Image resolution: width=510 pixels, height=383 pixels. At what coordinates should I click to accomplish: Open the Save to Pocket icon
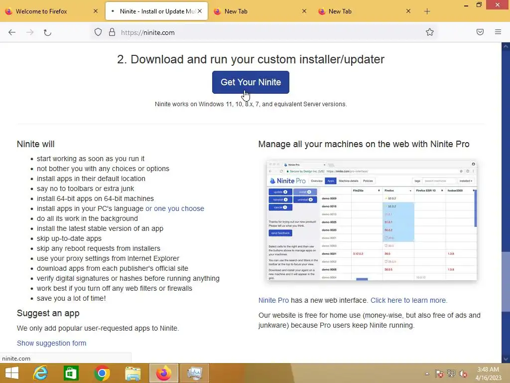480,32
